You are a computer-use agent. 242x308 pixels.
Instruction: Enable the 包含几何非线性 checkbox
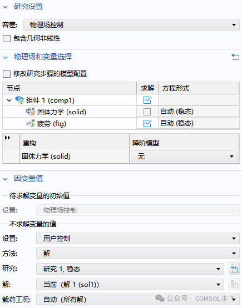click(x=7, y=38)
